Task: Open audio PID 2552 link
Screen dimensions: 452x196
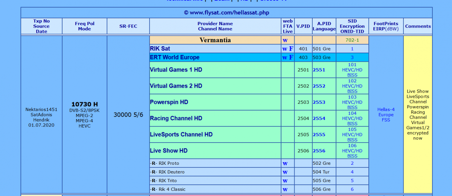Action: pyautogui.click(x=319, y=86)
